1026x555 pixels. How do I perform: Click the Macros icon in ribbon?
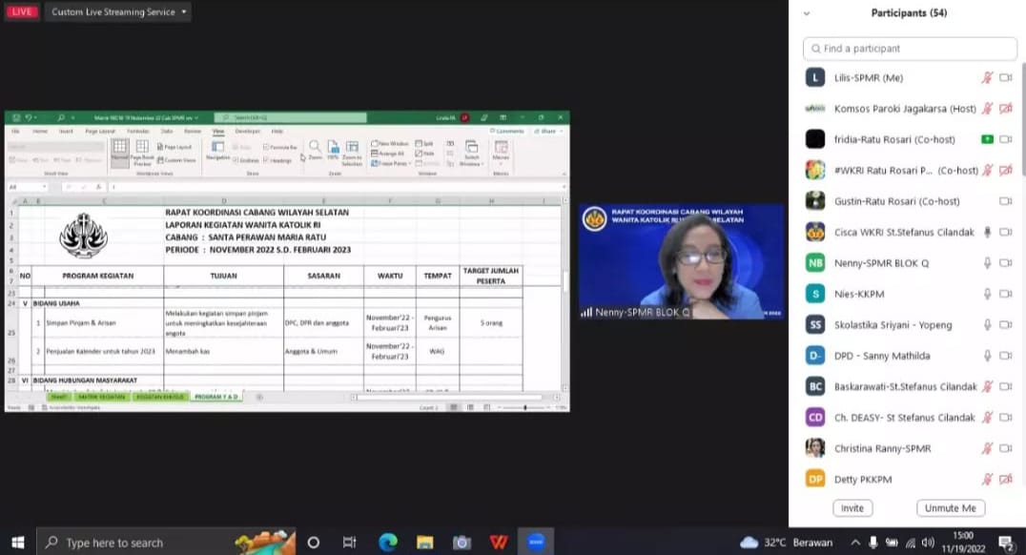pos(501,149)
